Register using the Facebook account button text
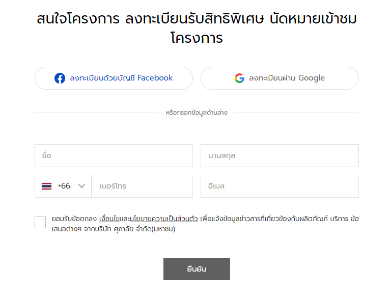The image size is (391, 296). [121, 78]
